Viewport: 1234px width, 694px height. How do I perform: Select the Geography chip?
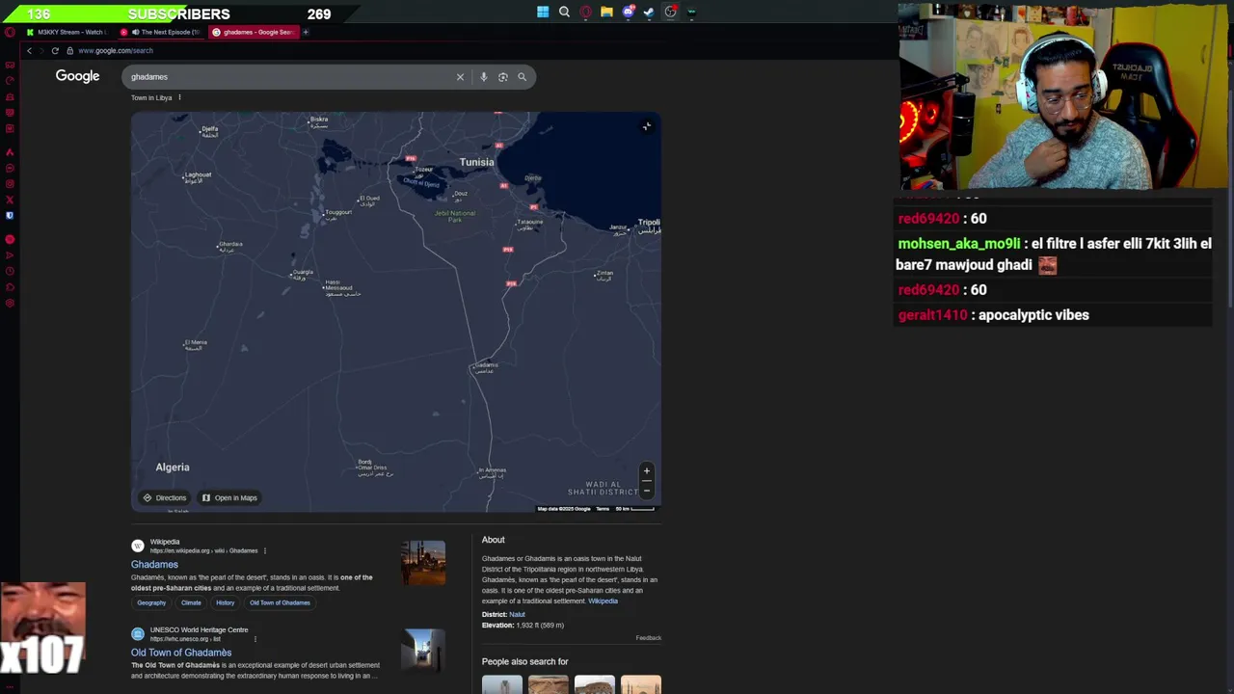(151, 602)
